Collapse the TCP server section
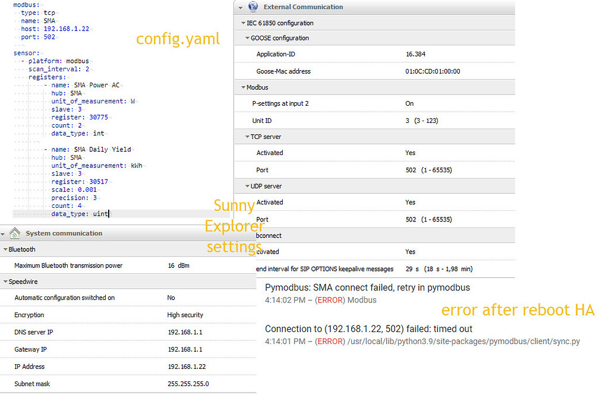Image resolution: width=615 pixels, height=401 pixels. (248, 136)
